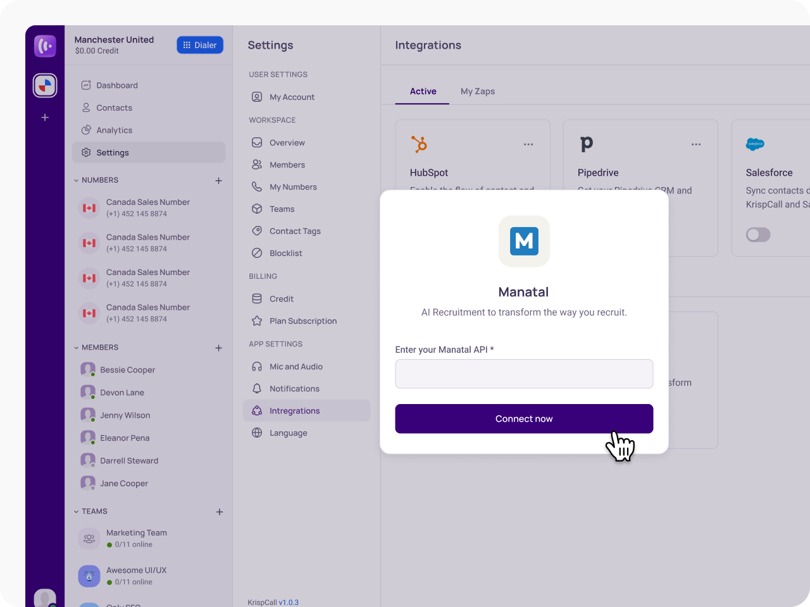
Task: Open Pipedrive card more options menu
Action: point(696,145)
